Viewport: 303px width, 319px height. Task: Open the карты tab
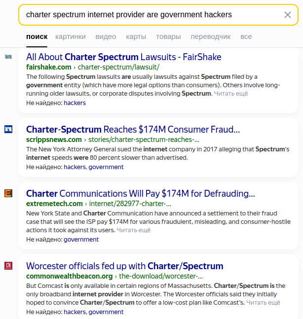tap(136, 36)
